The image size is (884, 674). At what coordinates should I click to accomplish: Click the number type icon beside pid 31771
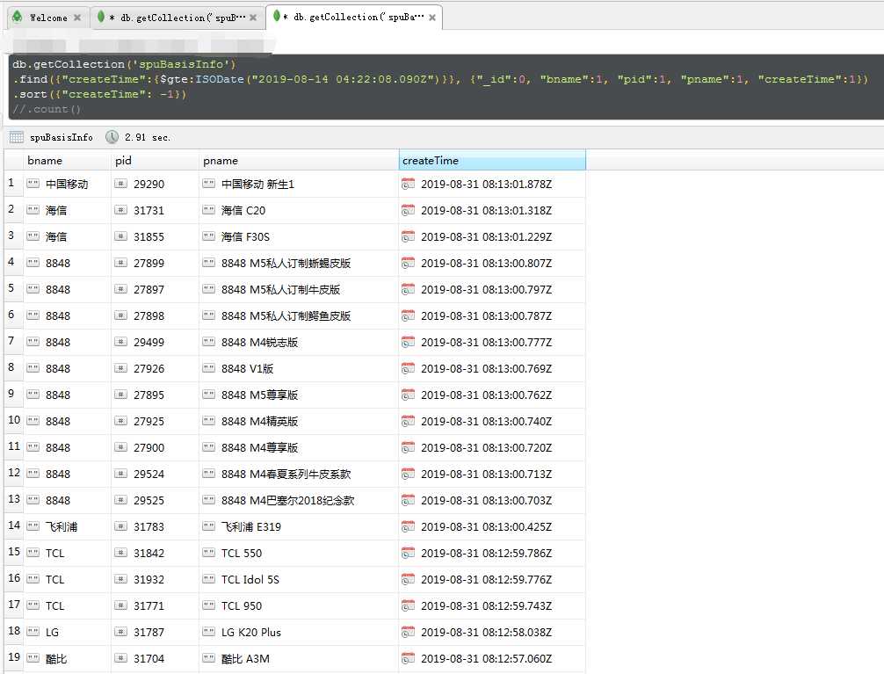(x=120, y=605)
